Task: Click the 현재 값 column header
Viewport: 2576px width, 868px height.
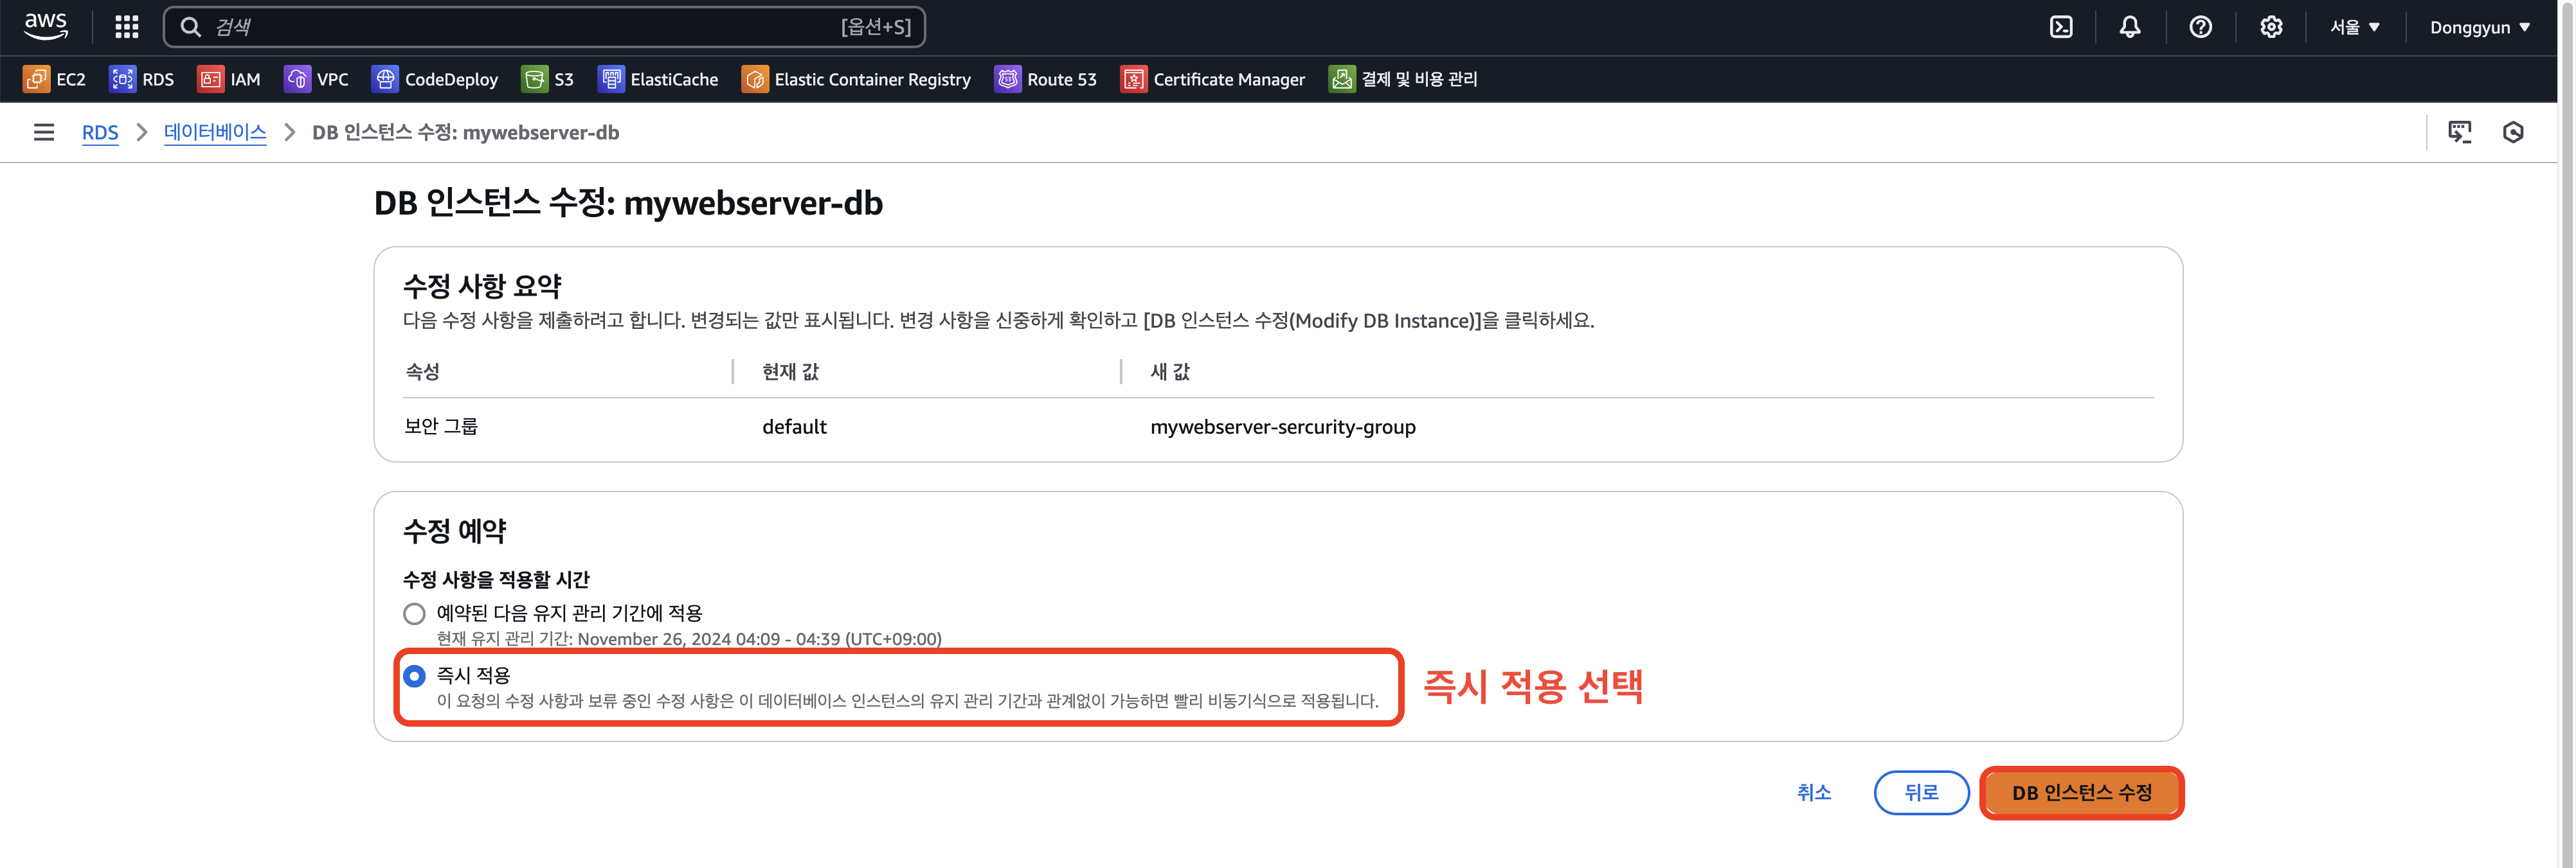Action: click(790, 371)
